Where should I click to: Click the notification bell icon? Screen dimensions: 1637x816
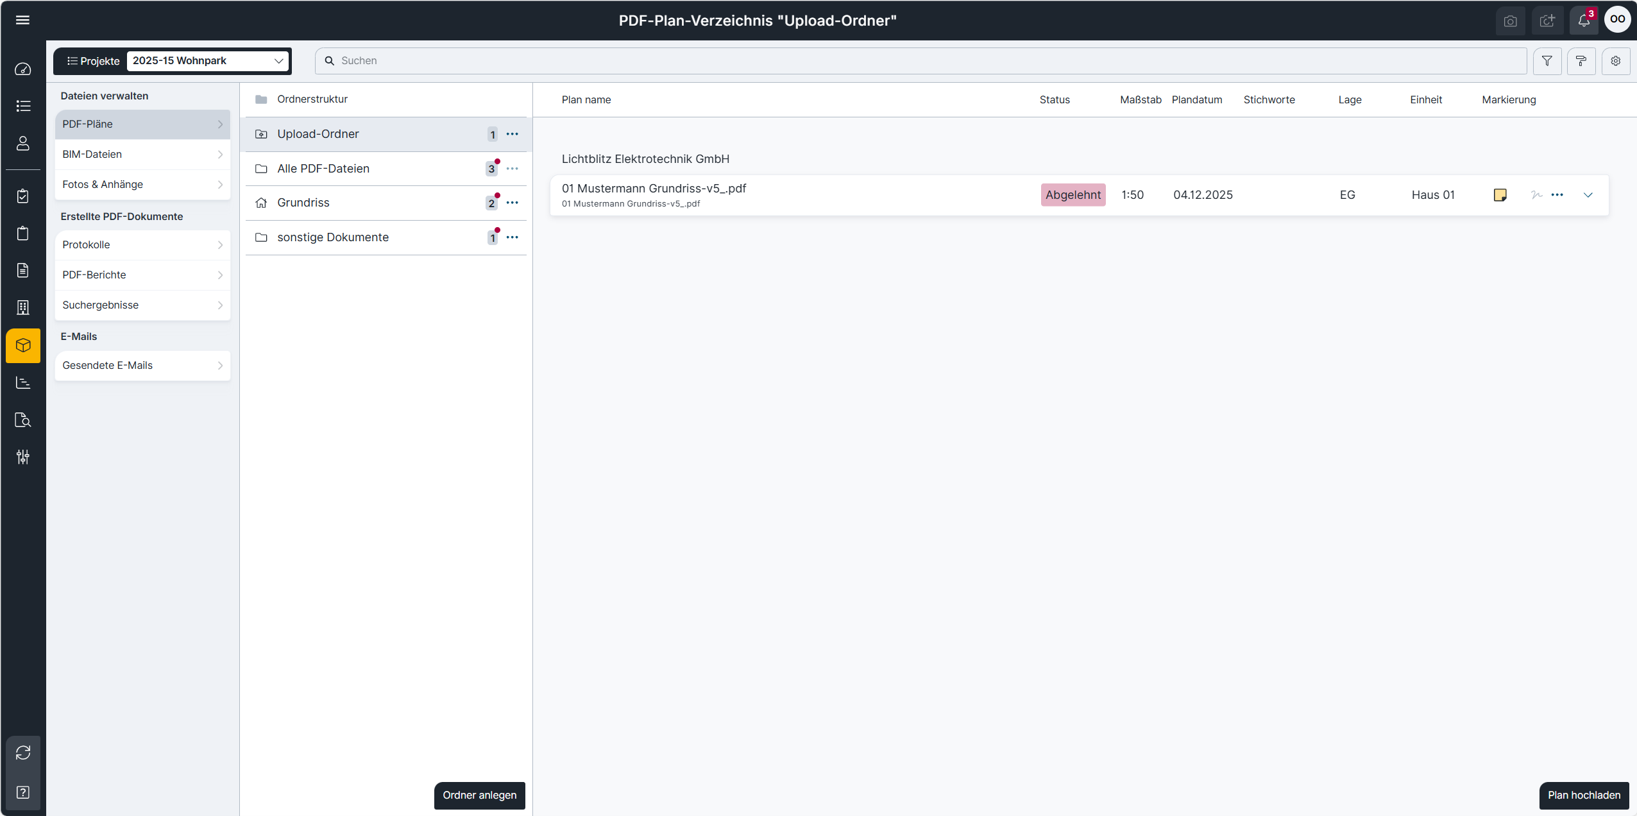[1583, 21]
